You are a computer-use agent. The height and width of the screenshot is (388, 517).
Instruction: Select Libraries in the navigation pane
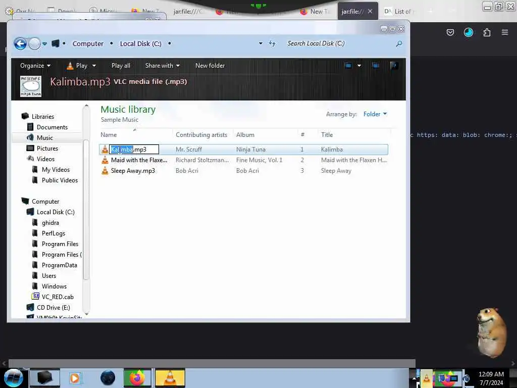tap(42, 117)
